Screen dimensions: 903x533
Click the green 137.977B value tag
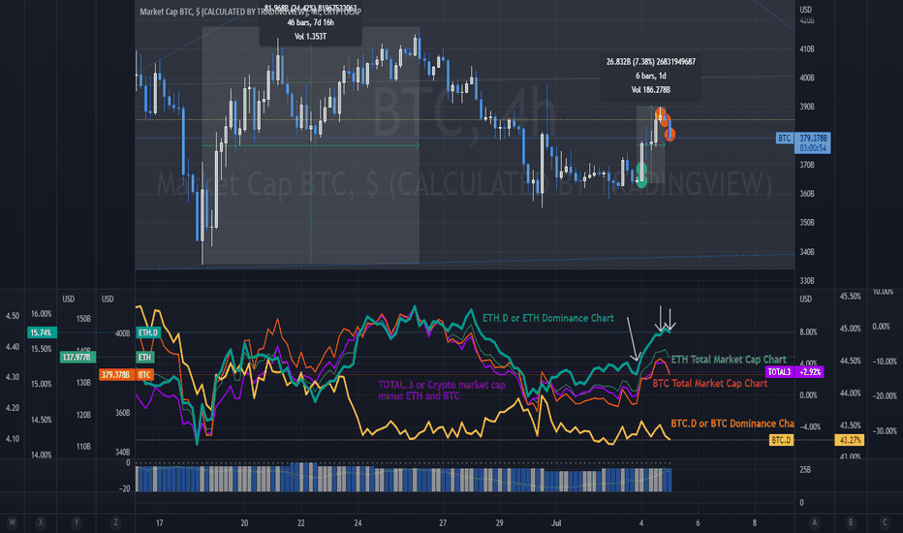[x=78, y=358]
